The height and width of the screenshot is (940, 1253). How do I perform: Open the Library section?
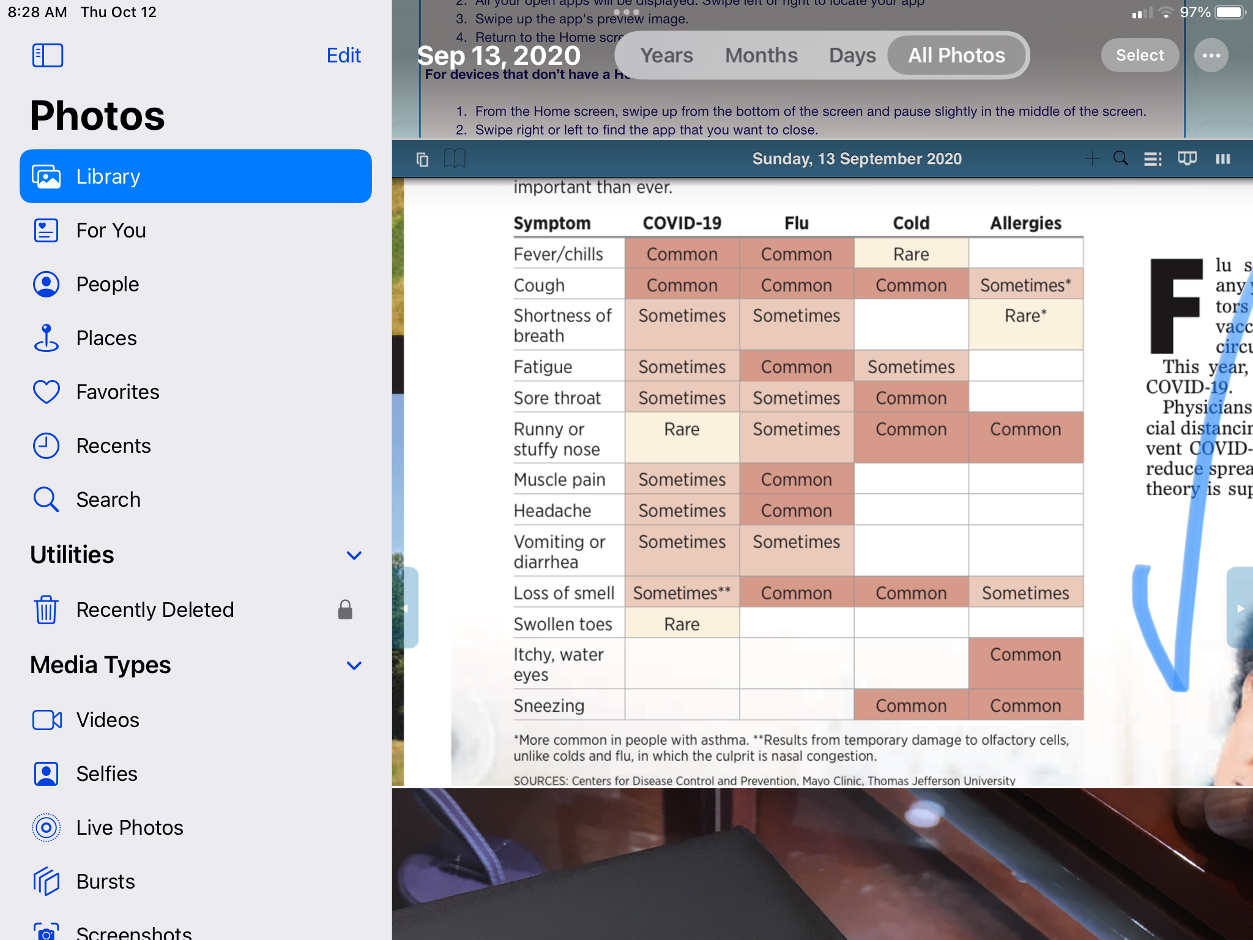pyautogui.click(x=195, y=176)
